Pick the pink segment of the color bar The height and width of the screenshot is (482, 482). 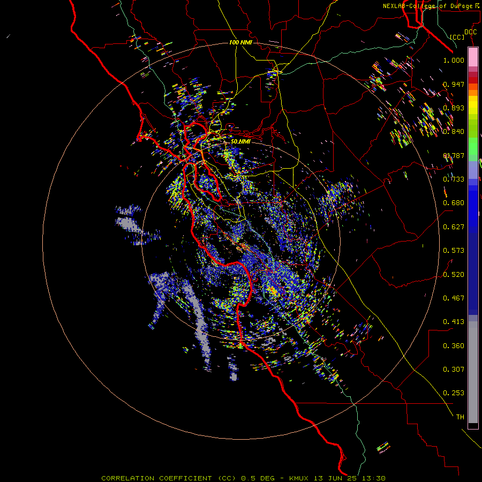coord(473,57)
